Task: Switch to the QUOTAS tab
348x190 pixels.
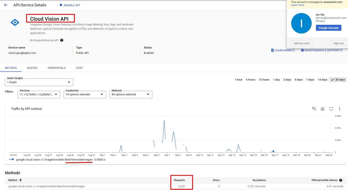Action: point(32,68)
